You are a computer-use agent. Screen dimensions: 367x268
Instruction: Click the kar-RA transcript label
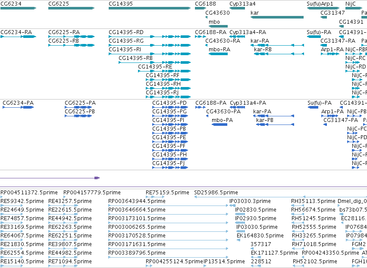pyautogui.click(x=260, y=41)
